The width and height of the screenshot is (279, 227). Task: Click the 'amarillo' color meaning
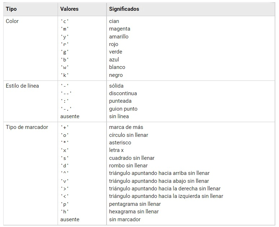coord(119,37)
